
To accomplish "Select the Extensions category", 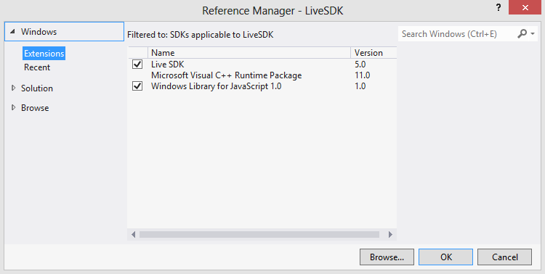I will coord(44,54).
